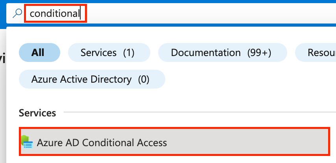Filter results by "Services (1)"
The image size is (336, 163).
[109, 53]
